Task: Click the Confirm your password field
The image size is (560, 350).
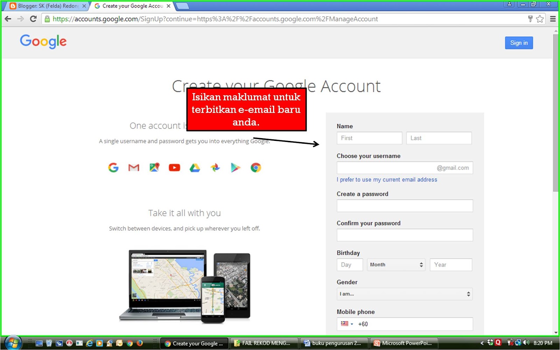Action: (405, 235)
